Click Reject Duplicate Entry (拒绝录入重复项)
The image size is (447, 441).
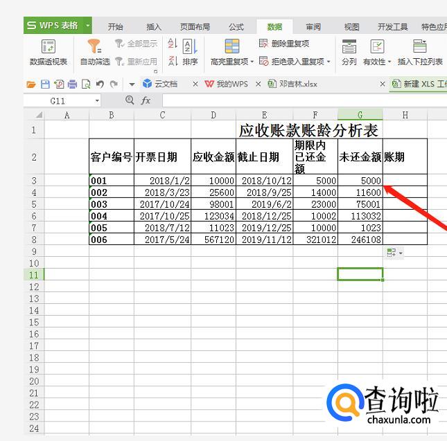coord(292,61)
